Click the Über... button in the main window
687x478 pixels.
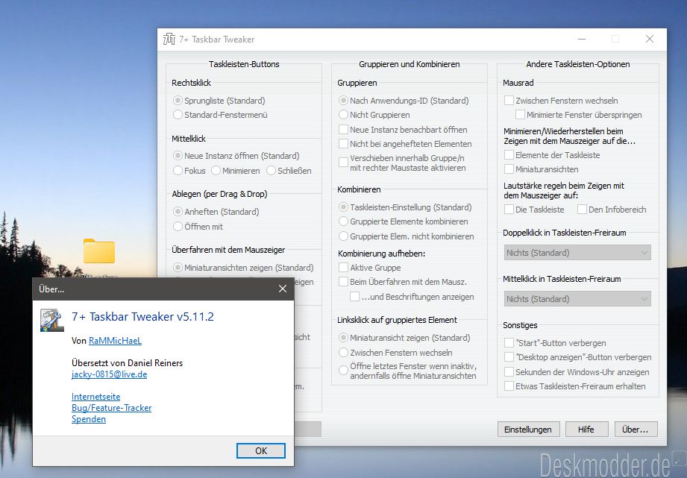(636, 430)
